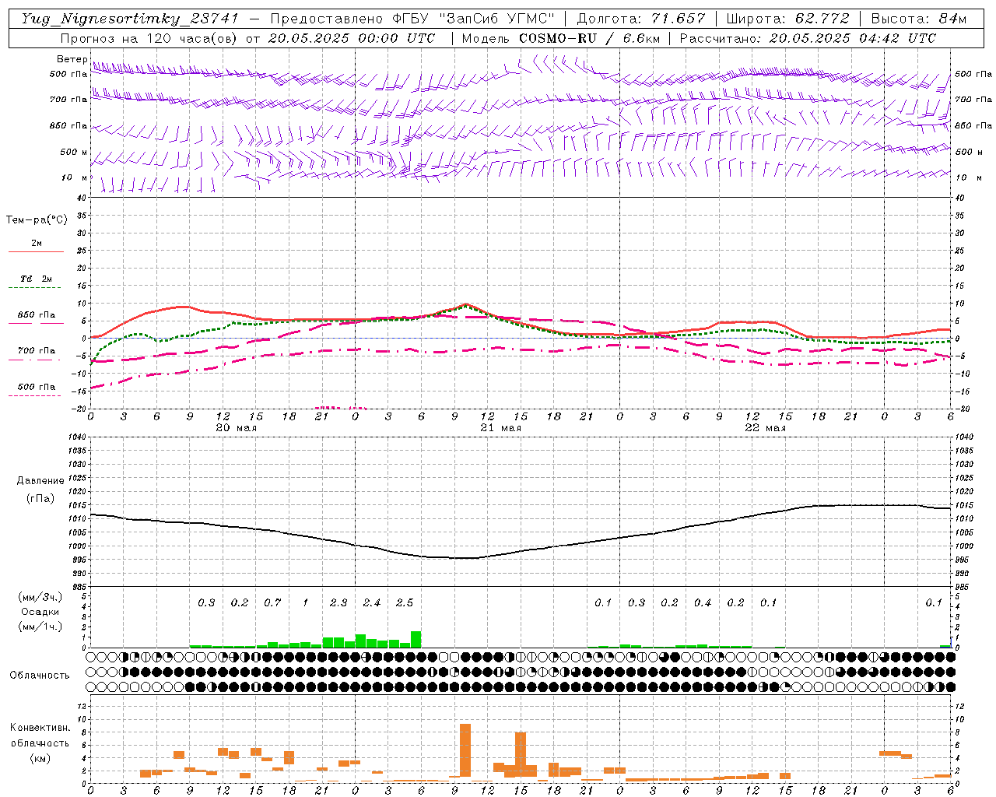
Task: Click Рассчитано: 20.05.2025 04:42 UTC timestamp
Action: coord(808,38)
